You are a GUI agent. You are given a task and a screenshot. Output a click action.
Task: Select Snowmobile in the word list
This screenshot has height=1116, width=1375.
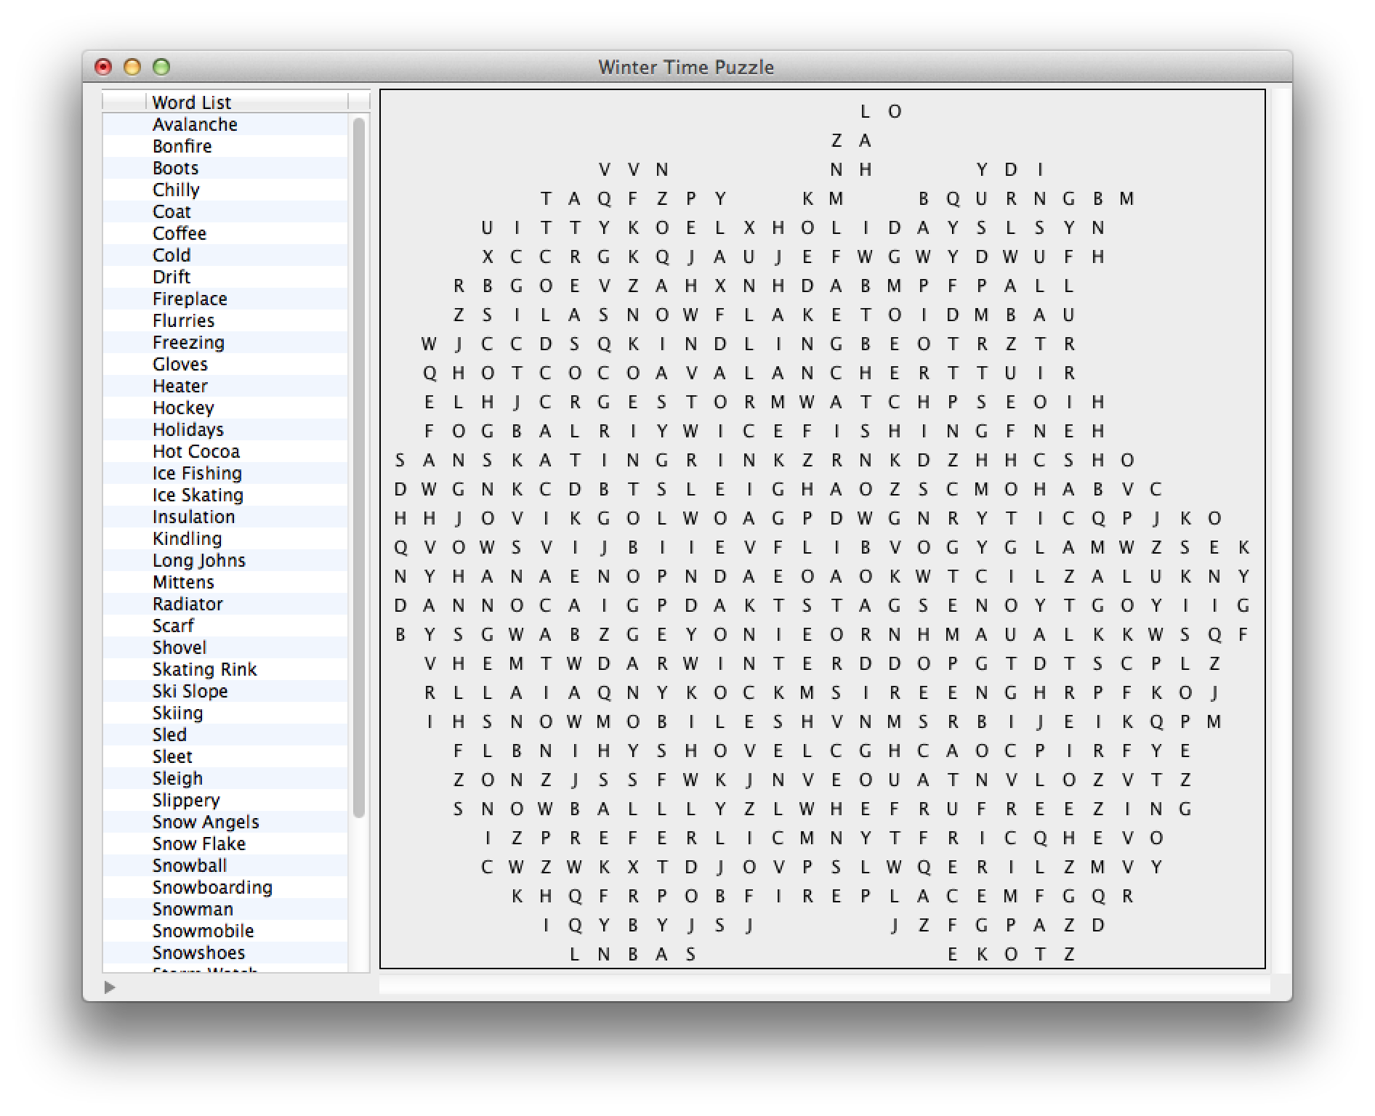(x=203, y=931)
